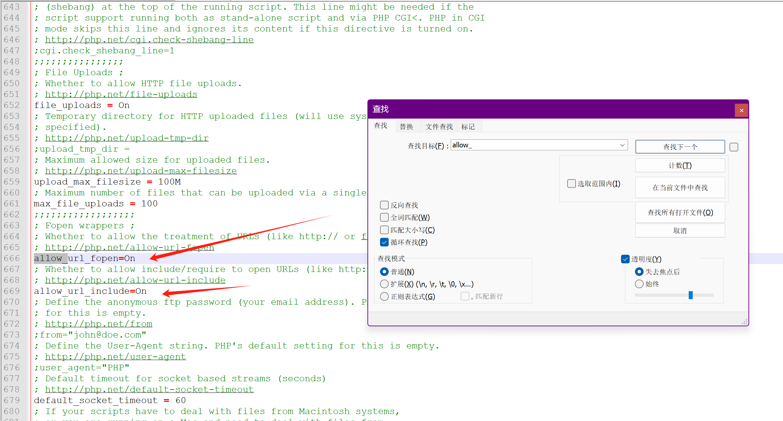Select 扩展 search mode radio

384,284
